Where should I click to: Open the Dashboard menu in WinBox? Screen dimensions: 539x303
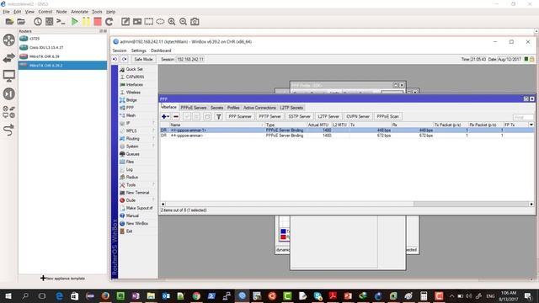coord(161,50)
